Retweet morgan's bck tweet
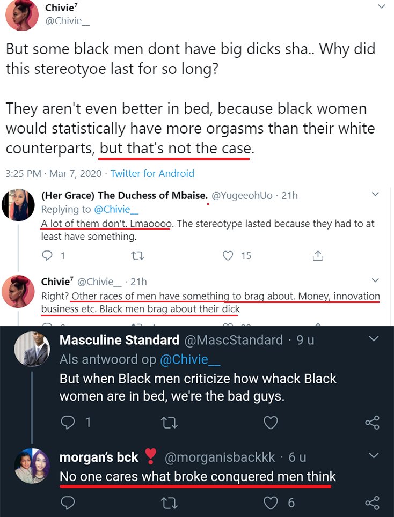This screenshot has width=394, height=517. (170, 503)
